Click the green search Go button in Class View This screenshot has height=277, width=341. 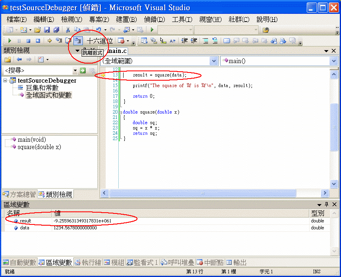click(x=83, y=70)
